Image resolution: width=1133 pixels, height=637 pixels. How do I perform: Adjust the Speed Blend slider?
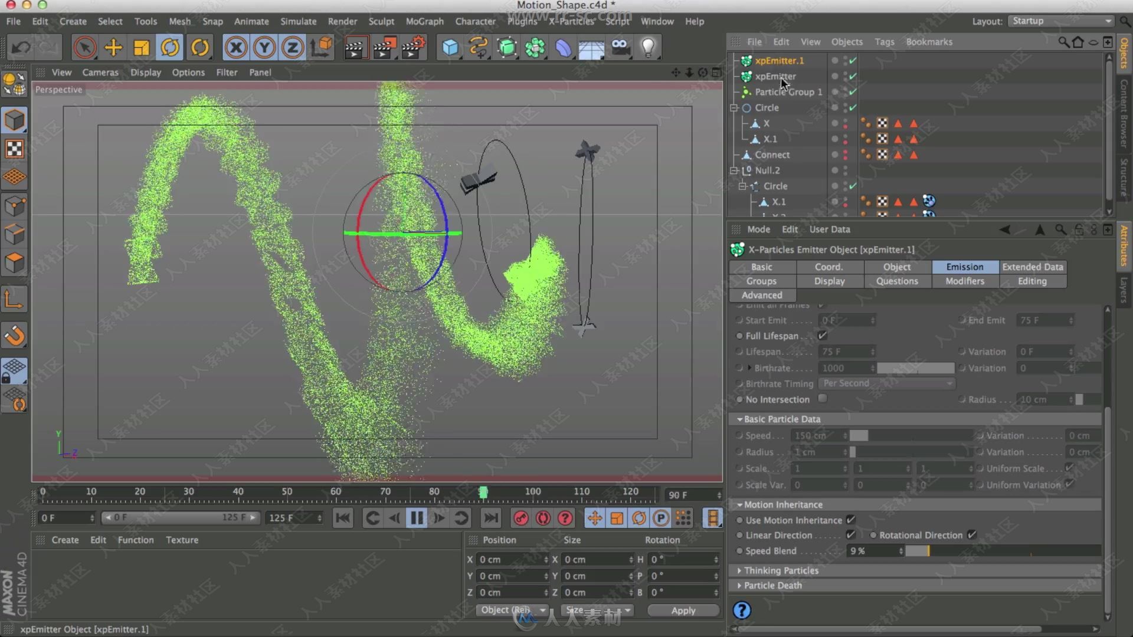(x=1003, y=551)
